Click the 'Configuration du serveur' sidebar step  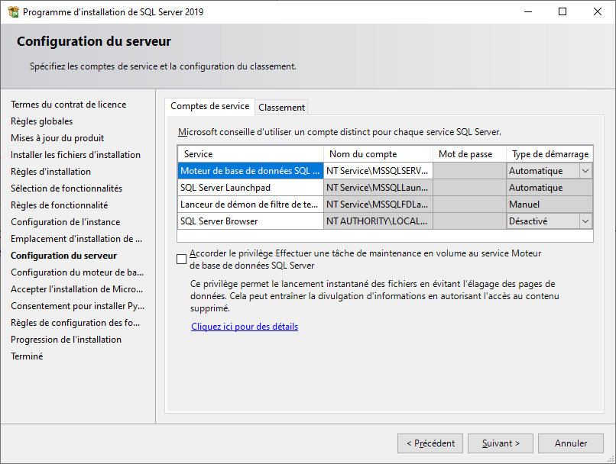pos(63,256)
